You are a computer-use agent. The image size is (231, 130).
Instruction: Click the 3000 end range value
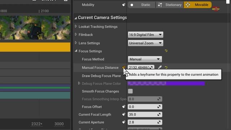pos(59,124)
